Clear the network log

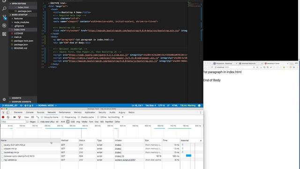coord(8,117)
